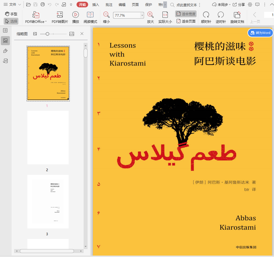Activate the 手型 hand tool
This screenshot has height=257, width=274.
[11, 14]
